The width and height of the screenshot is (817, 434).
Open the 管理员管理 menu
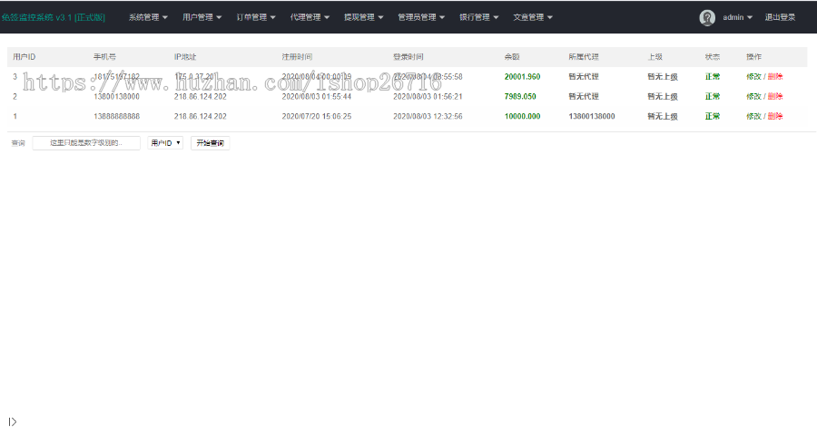pyautogui.click(x=421, y=17)
